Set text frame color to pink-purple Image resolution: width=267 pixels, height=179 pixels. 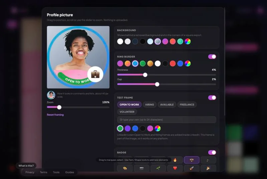coord(150,129)
